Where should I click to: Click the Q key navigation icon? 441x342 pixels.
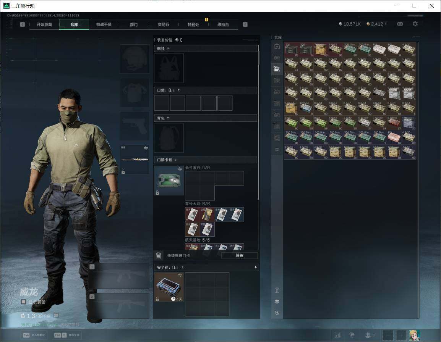tap(23, 24)
